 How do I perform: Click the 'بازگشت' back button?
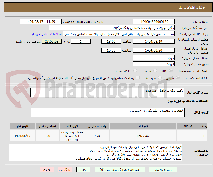(65, 169)
